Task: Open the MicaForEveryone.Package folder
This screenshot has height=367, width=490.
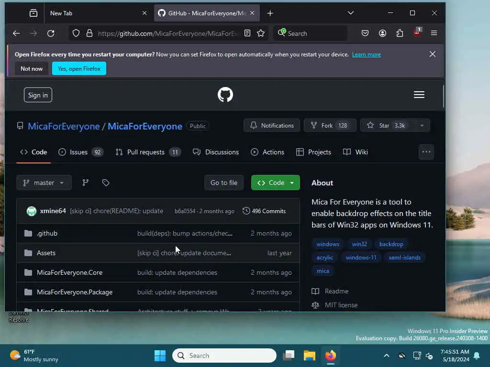Action: 75,292
